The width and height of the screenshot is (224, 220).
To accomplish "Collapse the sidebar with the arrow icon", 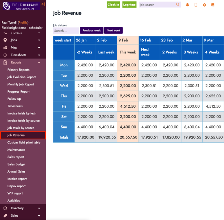I will click(x=43, y=4).
